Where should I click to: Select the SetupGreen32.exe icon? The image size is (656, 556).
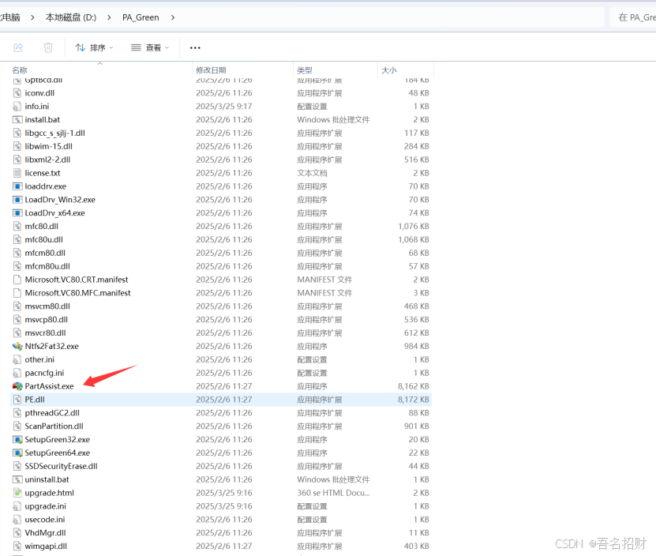tap(17, 440)
